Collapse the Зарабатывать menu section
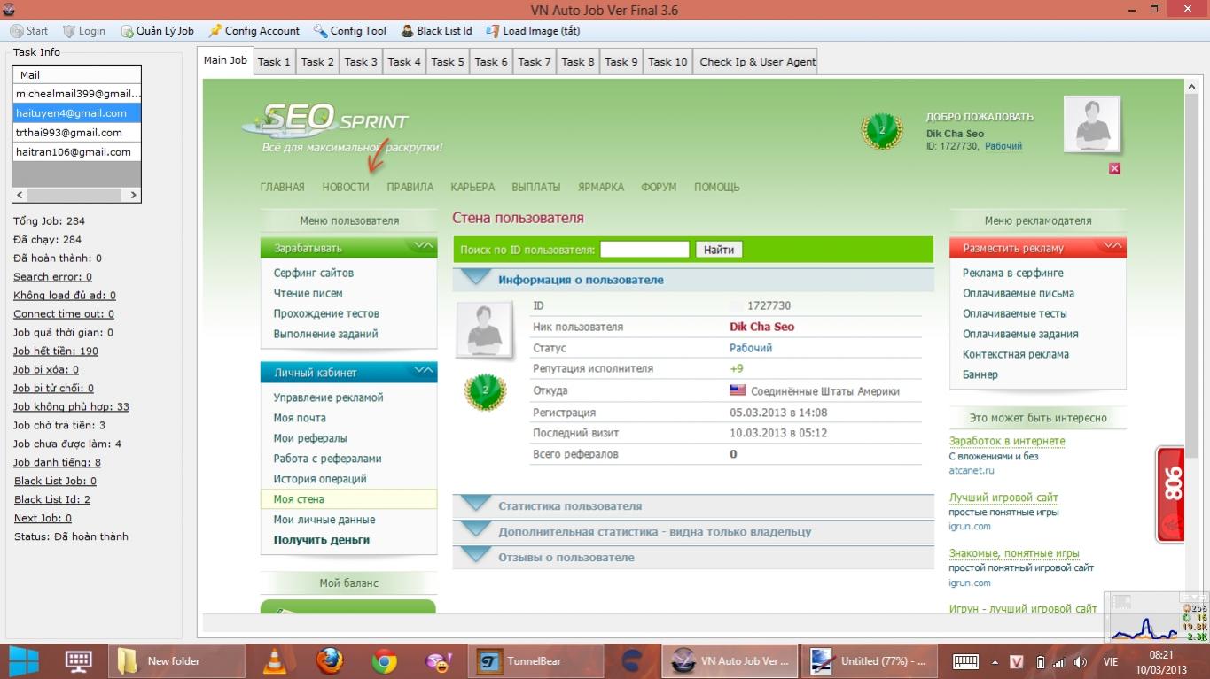 pyautogui.click(x=423, y=247)
